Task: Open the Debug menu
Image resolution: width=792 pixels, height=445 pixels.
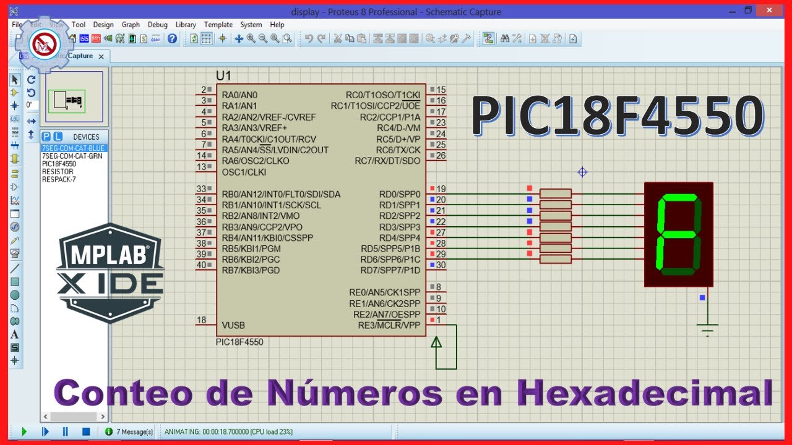Action: [158, 25]
